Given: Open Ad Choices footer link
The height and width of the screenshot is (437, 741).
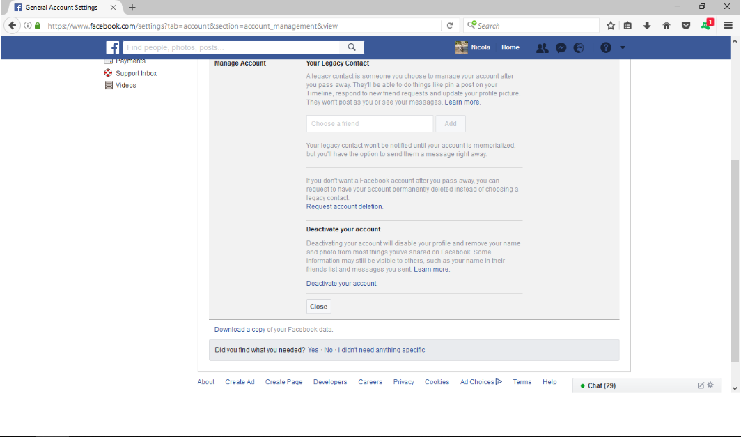Looking at the screenshot, I should (x=481, y=382).
